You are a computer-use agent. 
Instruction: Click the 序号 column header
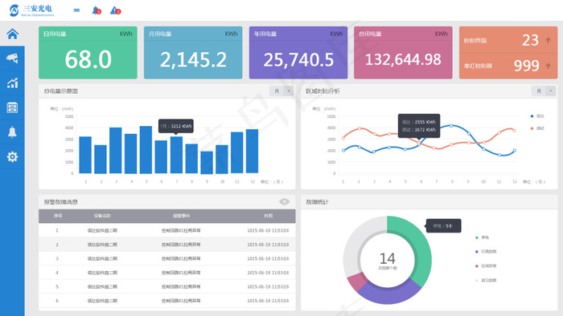57,216
